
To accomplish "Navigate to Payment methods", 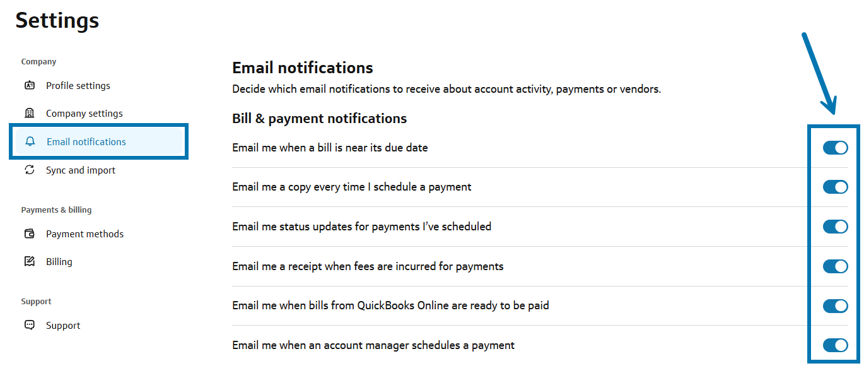I will (85, 234).
